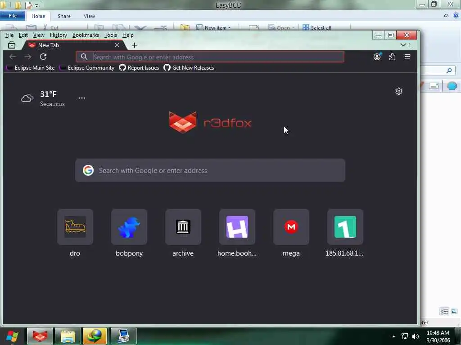This screenshot has width=461, height=345.
Task: Open the bobpony shortcut tile
Action: [129, 227]
